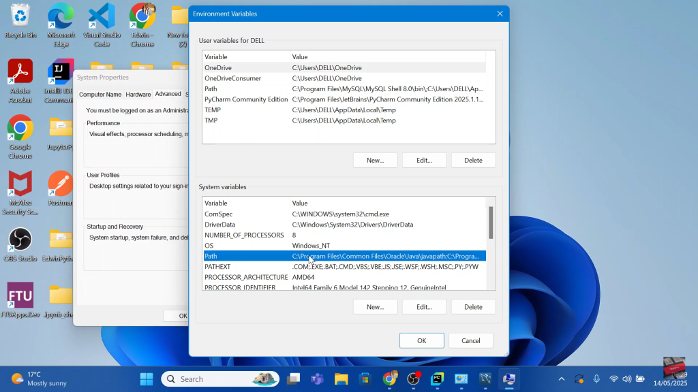Cancel the Environment Variables dialog
The height and width of the screenshot is (392, 698).
pos(470,341)
